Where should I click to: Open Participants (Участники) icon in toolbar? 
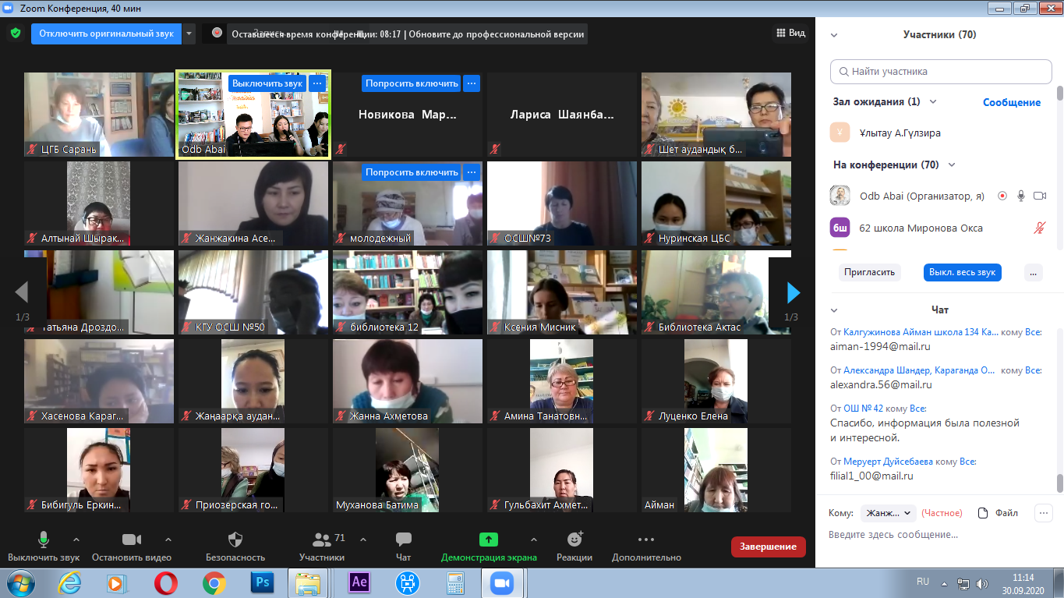320,540
